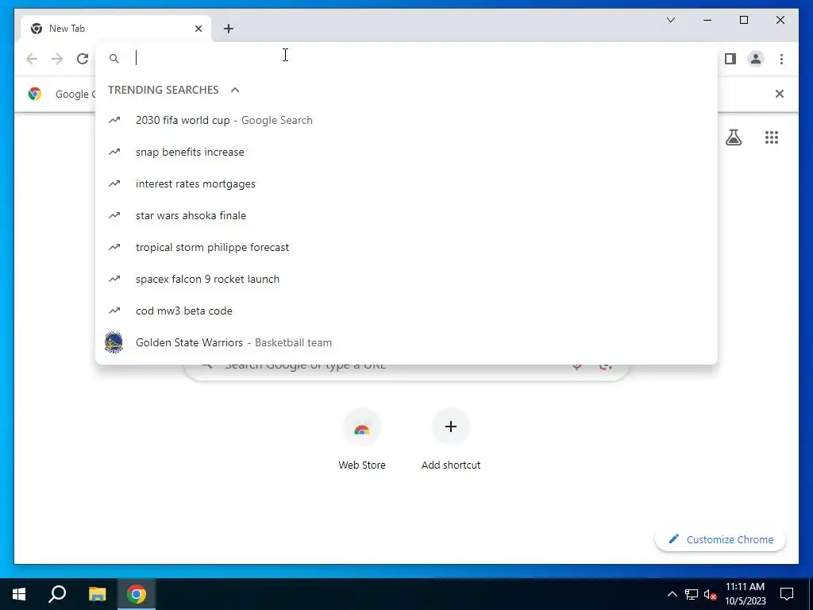The image size is (813, 610).
Task: Open File Explorer from taskbar
Action: (97, 594)
